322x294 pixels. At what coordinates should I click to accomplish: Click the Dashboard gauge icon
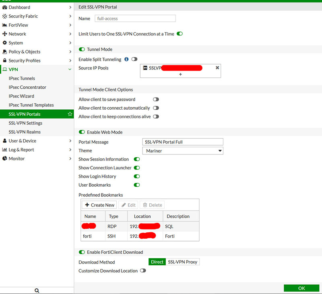click(4, 7)
